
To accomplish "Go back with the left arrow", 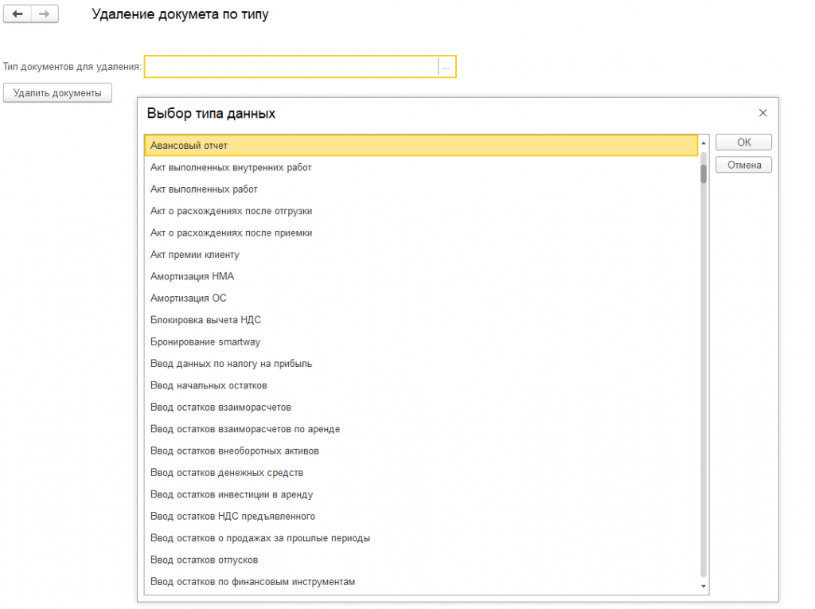I will point(18,14).
